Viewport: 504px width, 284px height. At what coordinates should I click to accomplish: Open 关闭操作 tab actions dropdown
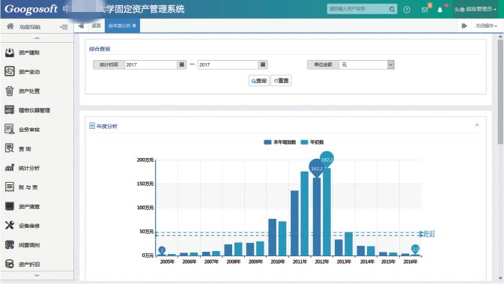point(486,25)
